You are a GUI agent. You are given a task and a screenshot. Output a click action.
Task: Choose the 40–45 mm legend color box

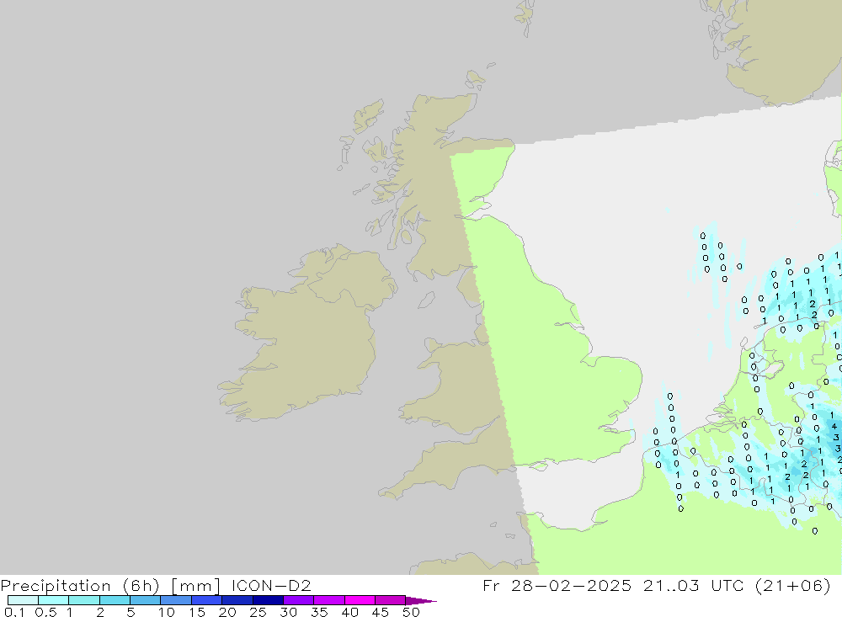(360, 600)
